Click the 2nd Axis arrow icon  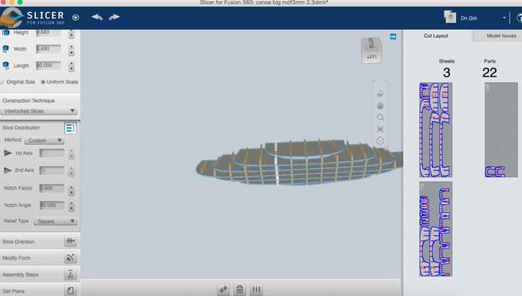pos(8,170)
